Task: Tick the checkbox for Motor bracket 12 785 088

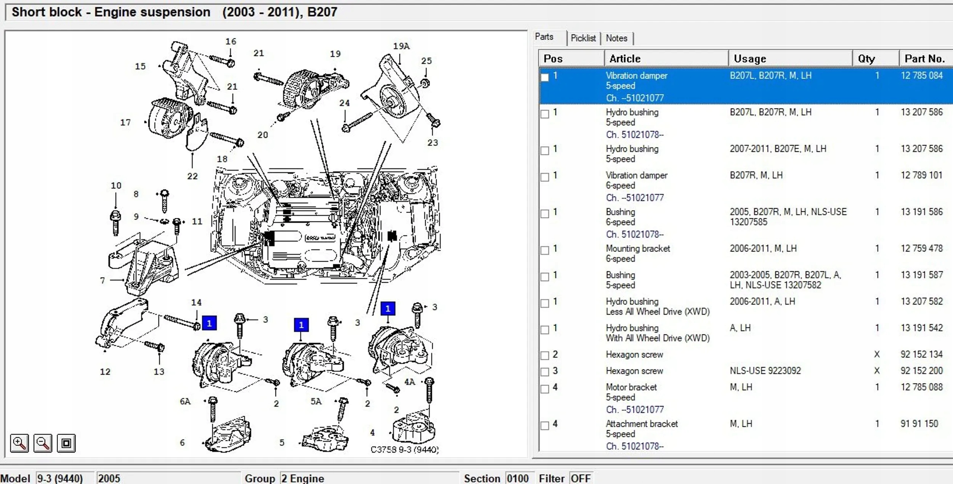Action: tap(545, 389)
